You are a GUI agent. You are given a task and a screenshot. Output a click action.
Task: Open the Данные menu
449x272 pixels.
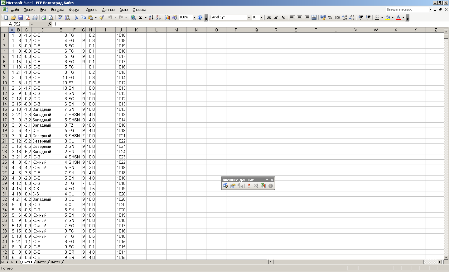[x=108, y=10]
